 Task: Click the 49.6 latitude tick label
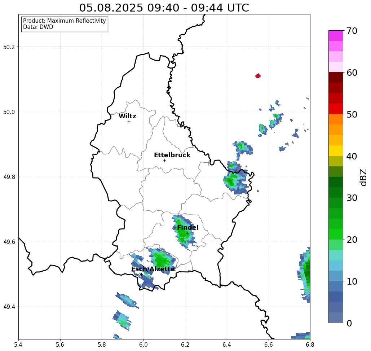tap(9, 242)
